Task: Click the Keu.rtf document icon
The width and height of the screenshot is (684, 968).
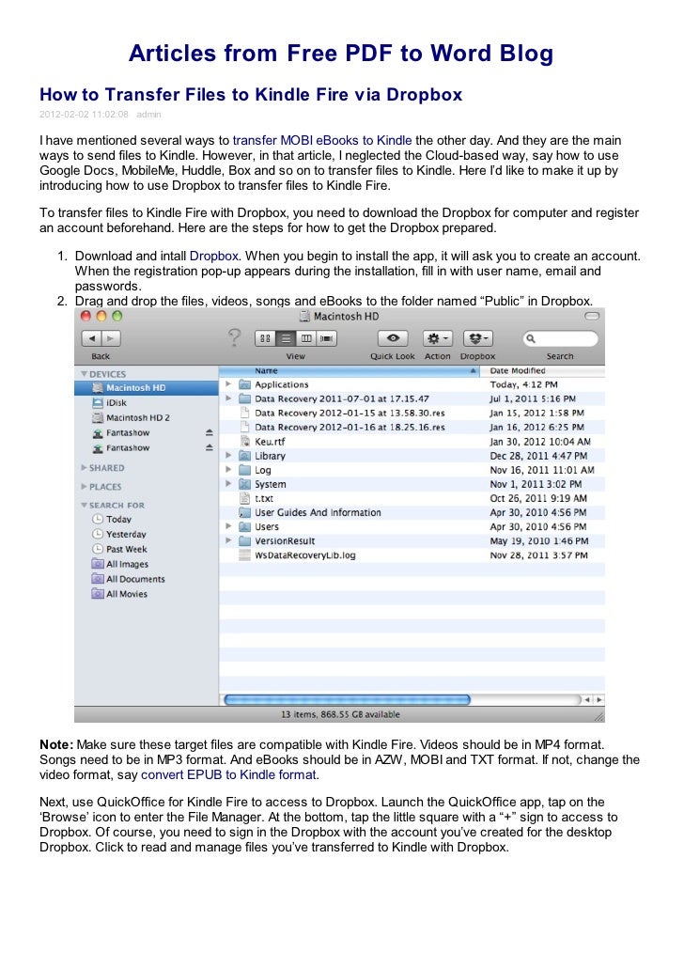Action: [244, 442]
